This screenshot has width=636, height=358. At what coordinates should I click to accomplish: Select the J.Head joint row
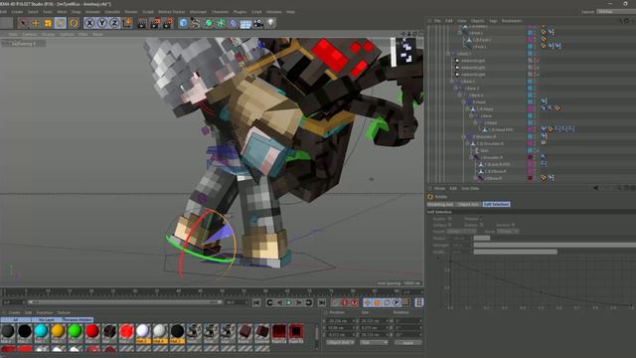491,123
